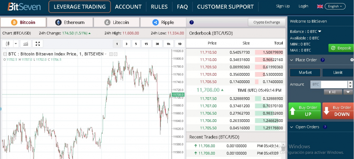
Task: Click the 11,705.50 bid price
Action: (x=208, y=128)
